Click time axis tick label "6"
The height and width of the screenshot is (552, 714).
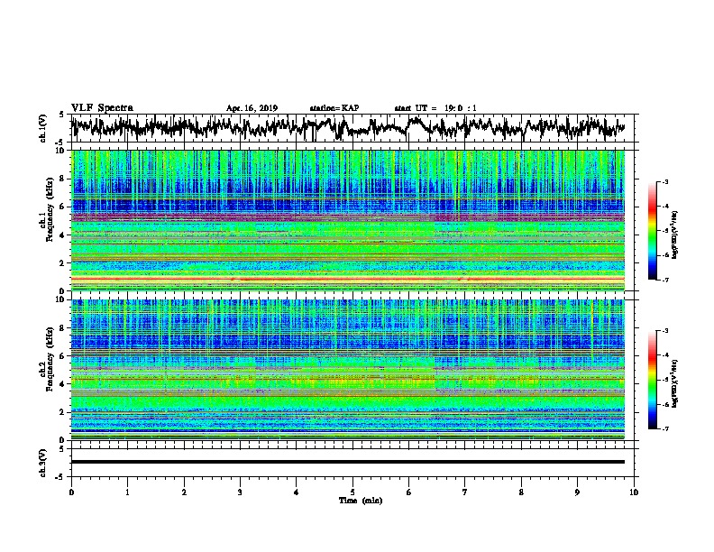409,492
